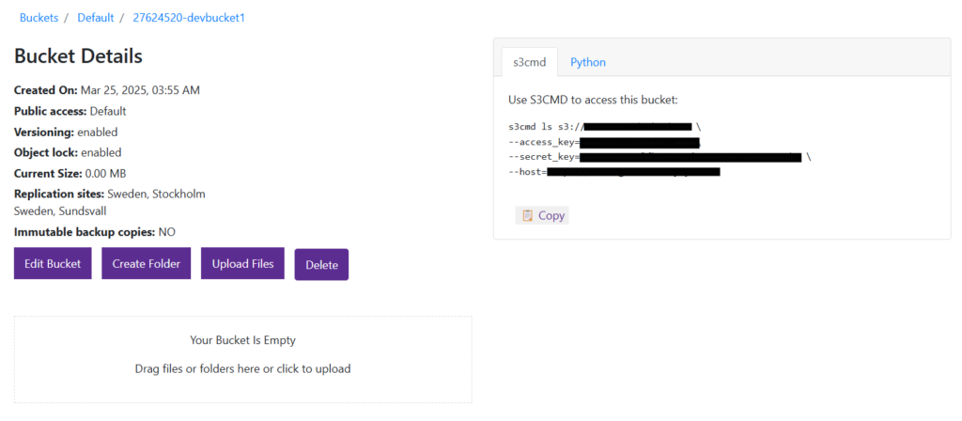This screenshot has height=421, width=962.
Task: Click the 27624520-devbucket1 breadcrumb
Action: tap(189, 18)
